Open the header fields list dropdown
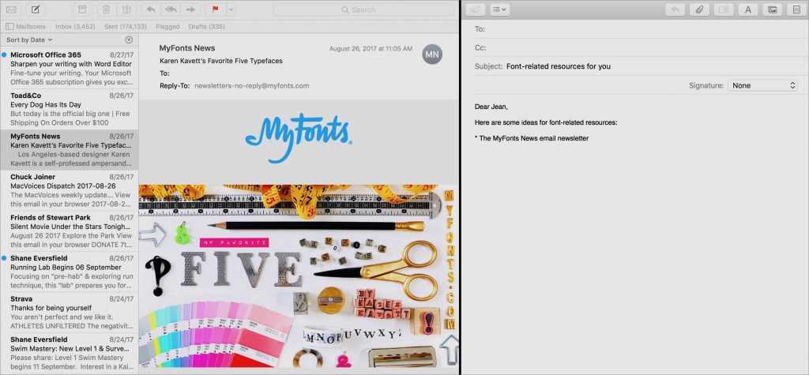Screen dimensions: 809x375 click(499, 9)
